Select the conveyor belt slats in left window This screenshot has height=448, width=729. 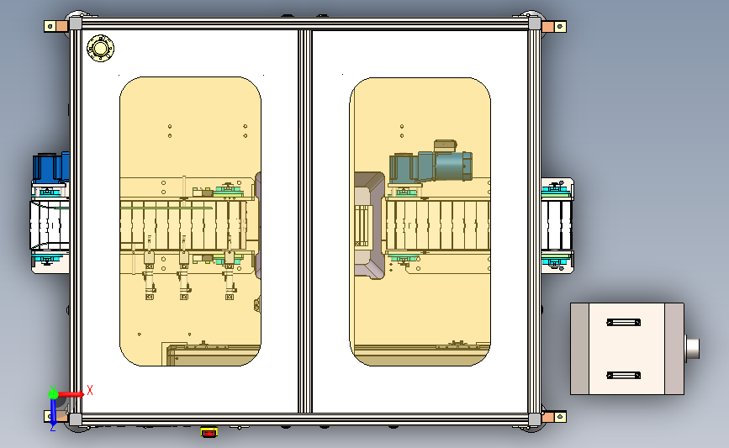pyautogui.click(x=182, y=225)
